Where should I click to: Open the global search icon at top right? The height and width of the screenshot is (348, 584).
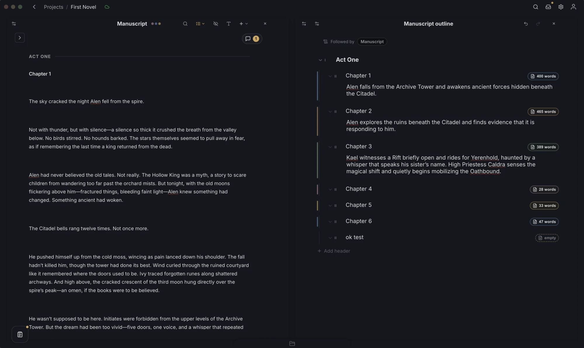pyautogui.click(x=536, y=7)
